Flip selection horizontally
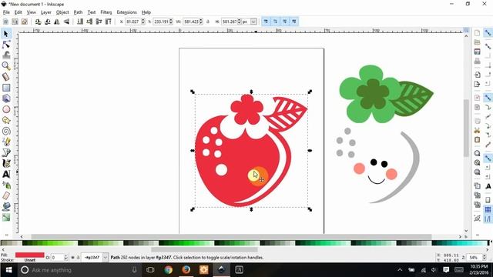493x277 pixels. click(x=57, y=22)
